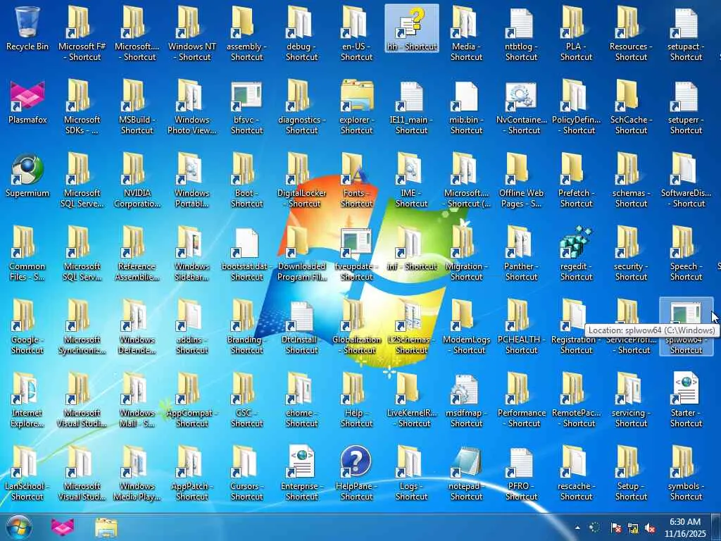The image size is (721, 541).
Task: Select the Migration - Shortcut folder
Action: [466, 253]
